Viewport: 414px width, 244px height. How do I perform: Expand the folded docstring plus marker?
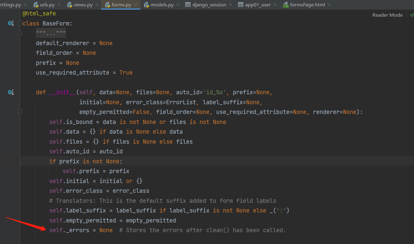20,33
